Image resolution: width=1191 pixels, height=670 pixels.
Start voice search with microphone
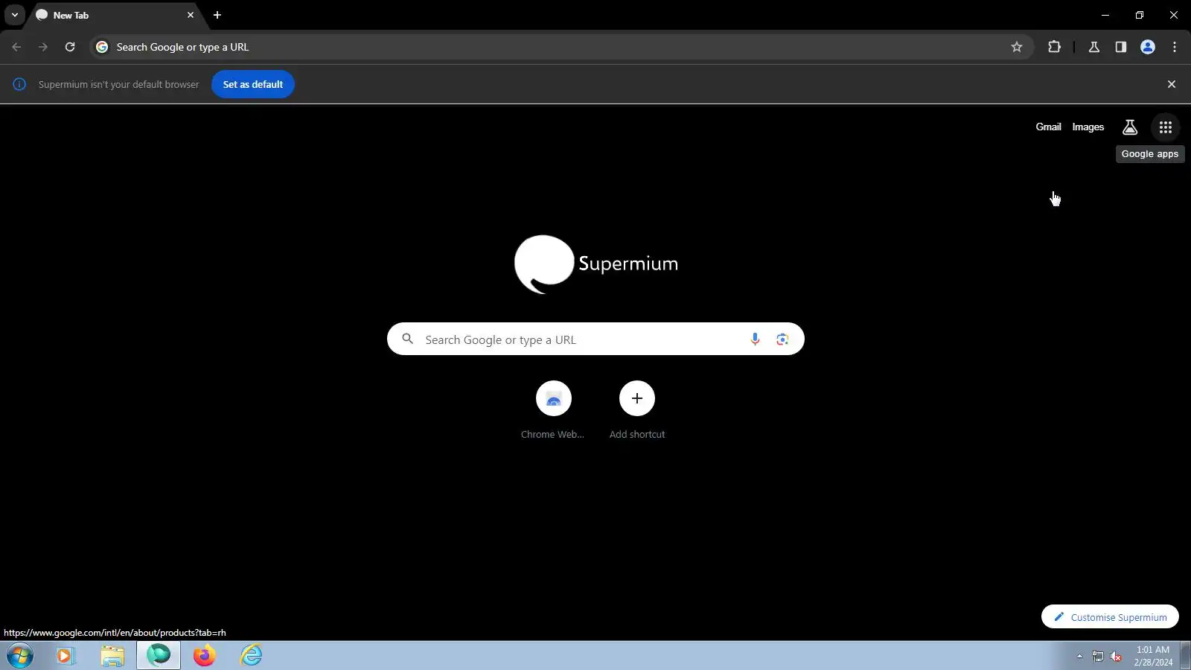tap(755, 339)
